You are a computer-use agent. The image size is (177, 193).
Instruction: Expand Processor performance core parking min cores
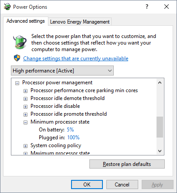(25, 91)
